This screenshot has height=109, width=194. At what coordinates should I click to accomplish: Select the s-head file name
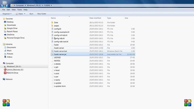tap(57, 70)
